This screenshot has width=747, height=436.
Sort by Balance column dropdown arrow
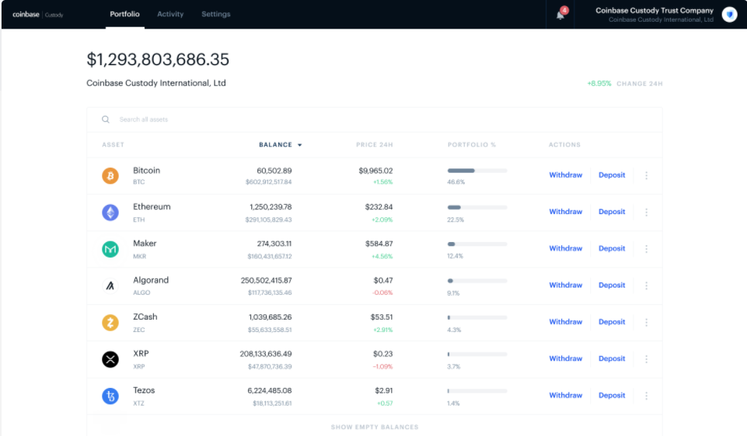tap(300, 145)
